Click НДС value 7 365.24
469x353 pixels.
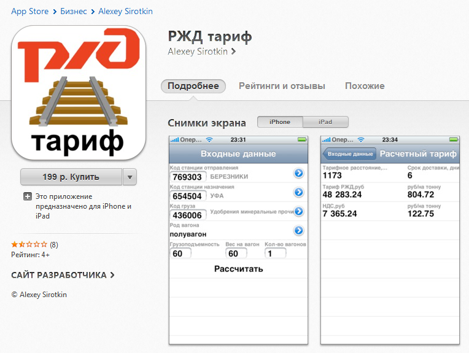pos(339,214)
